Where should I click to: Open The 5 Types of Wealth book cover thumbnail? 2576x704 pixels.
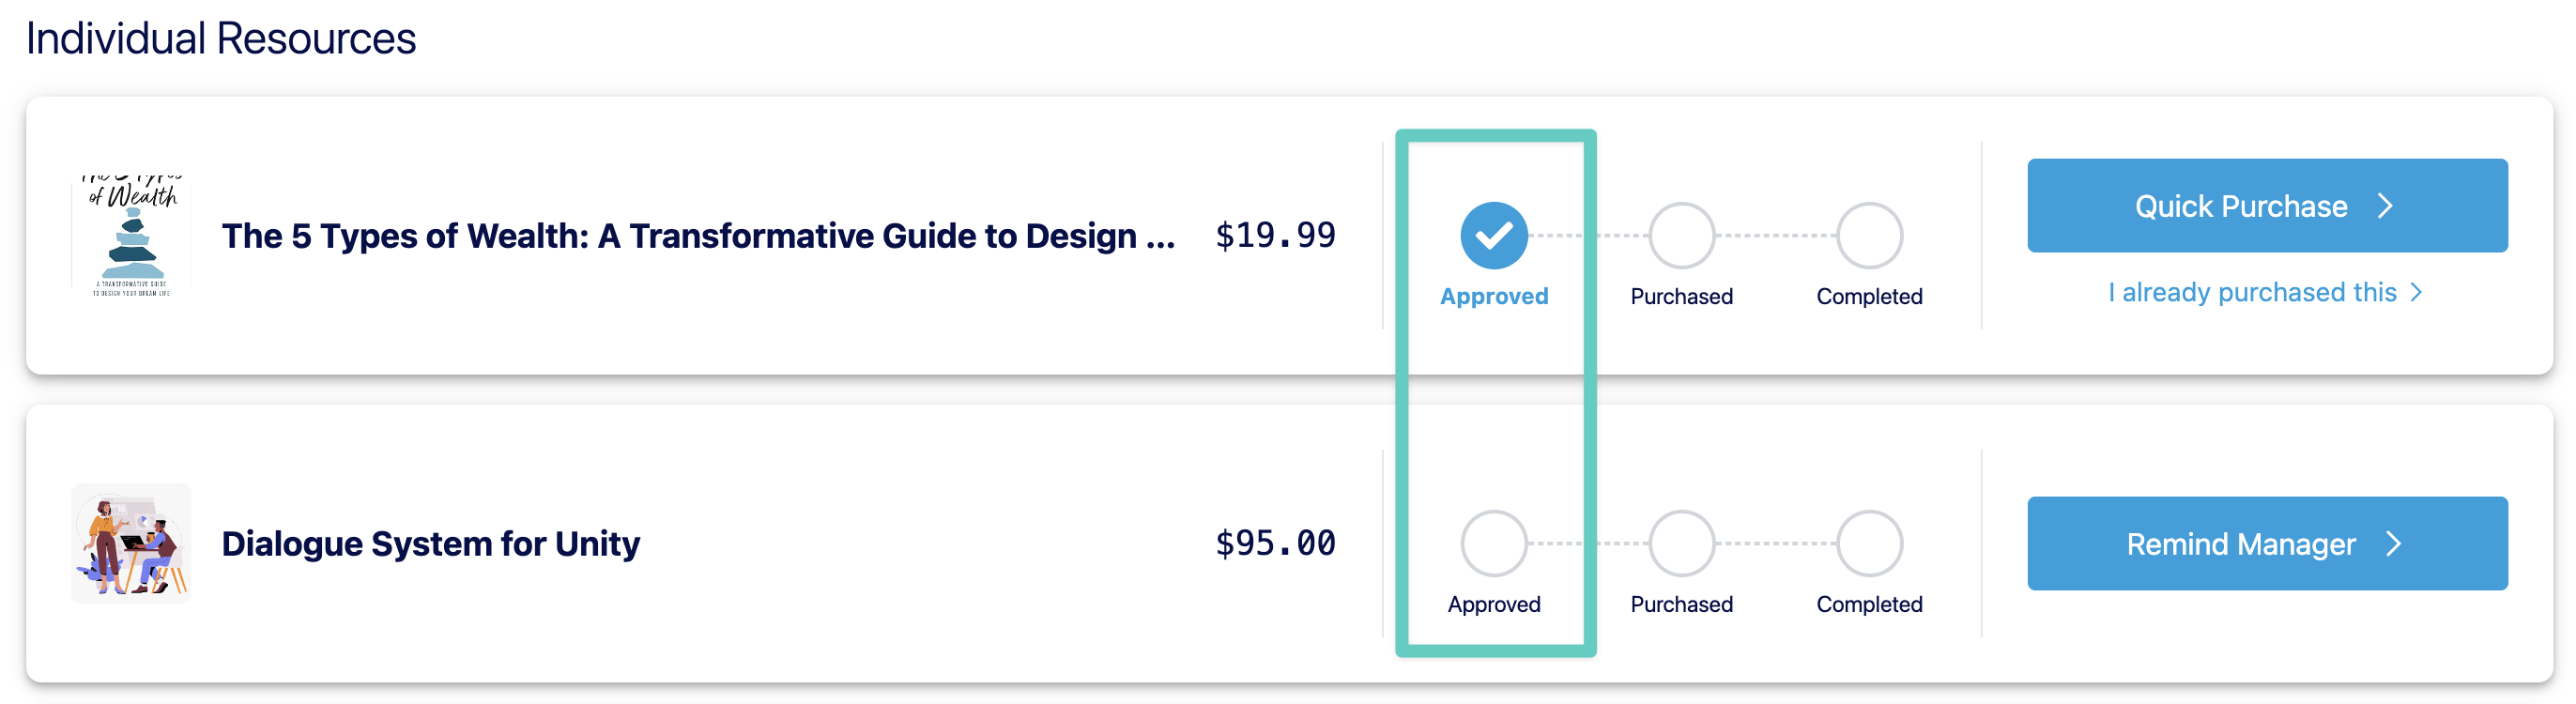tap(131, 236)
